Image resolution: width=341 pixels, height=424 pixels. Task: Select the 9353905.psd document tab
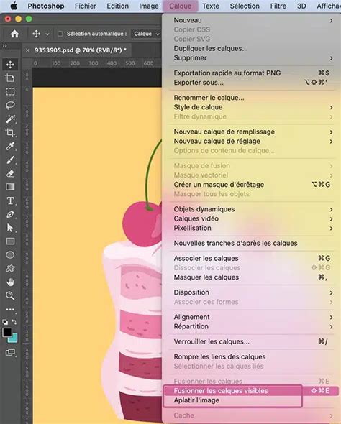(81, 50)
